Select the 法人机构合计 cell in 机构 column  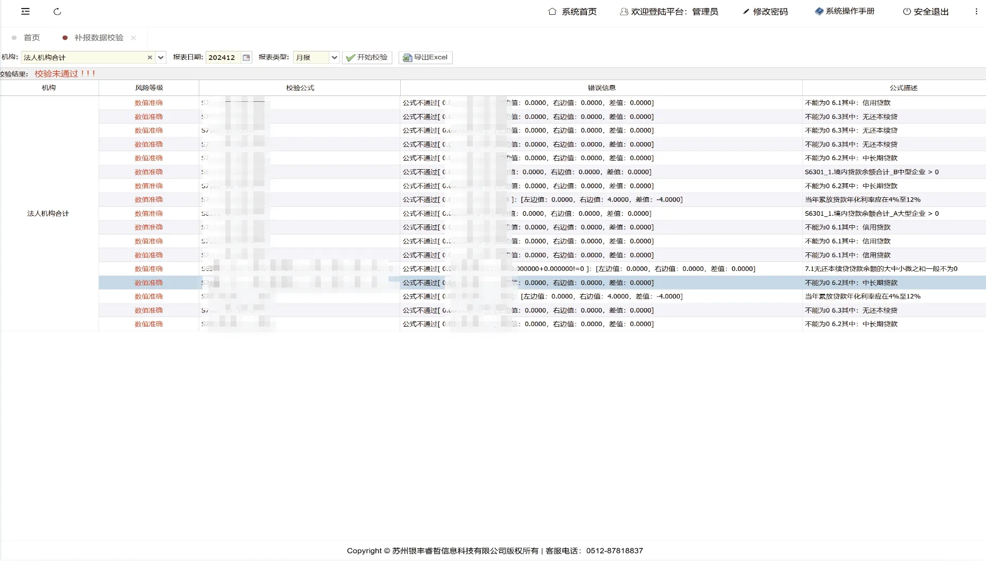48,213
